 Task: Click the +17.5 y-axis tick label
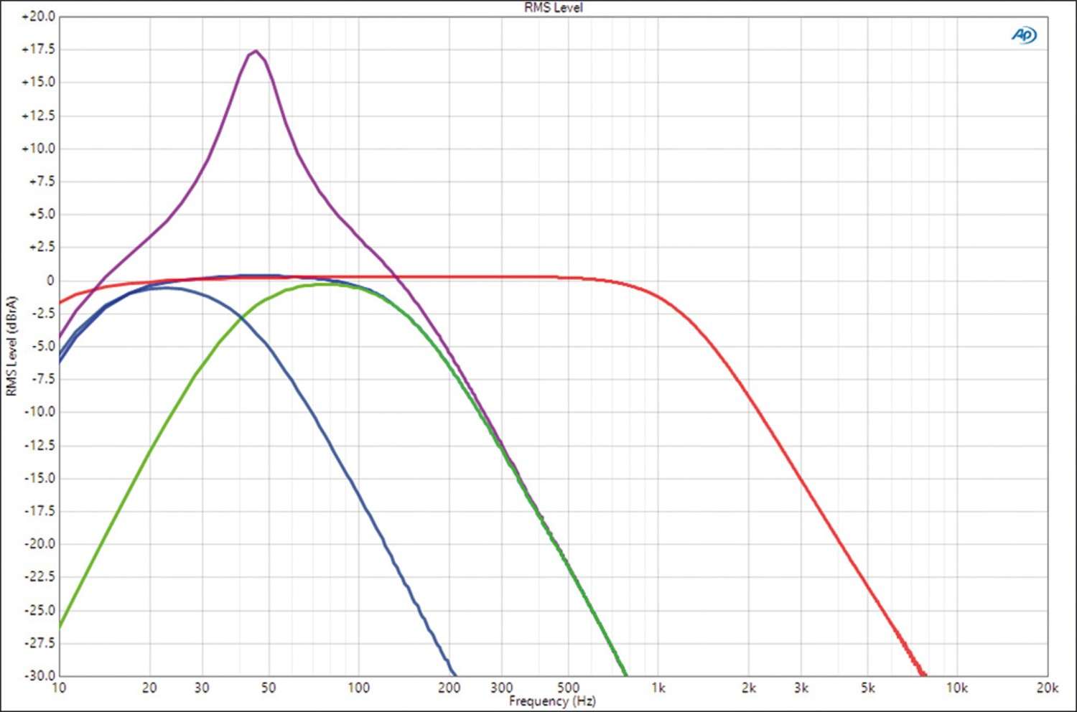[39, 50]
